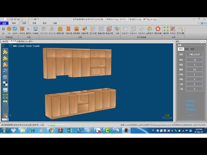The height and width of the screenshot is (155, 207).
Task: Switch to the first document view tab
Action: coord(4,41)
